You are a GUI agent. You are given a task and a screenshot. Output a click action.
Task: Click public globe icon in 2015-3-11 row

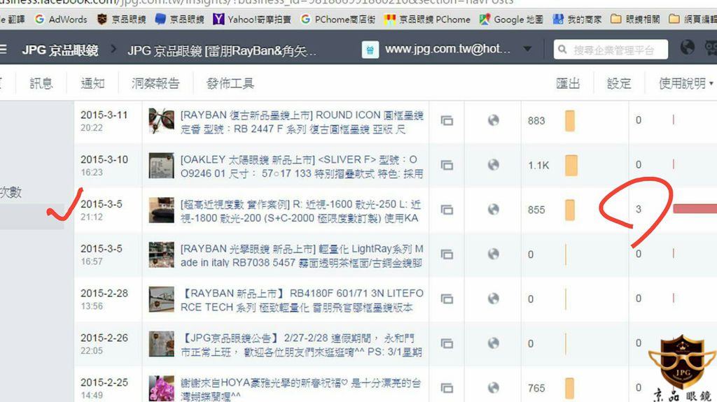tap(494, 120)
